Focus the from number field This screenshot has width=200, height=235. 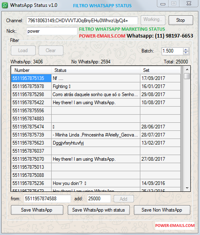pos(47,199)
